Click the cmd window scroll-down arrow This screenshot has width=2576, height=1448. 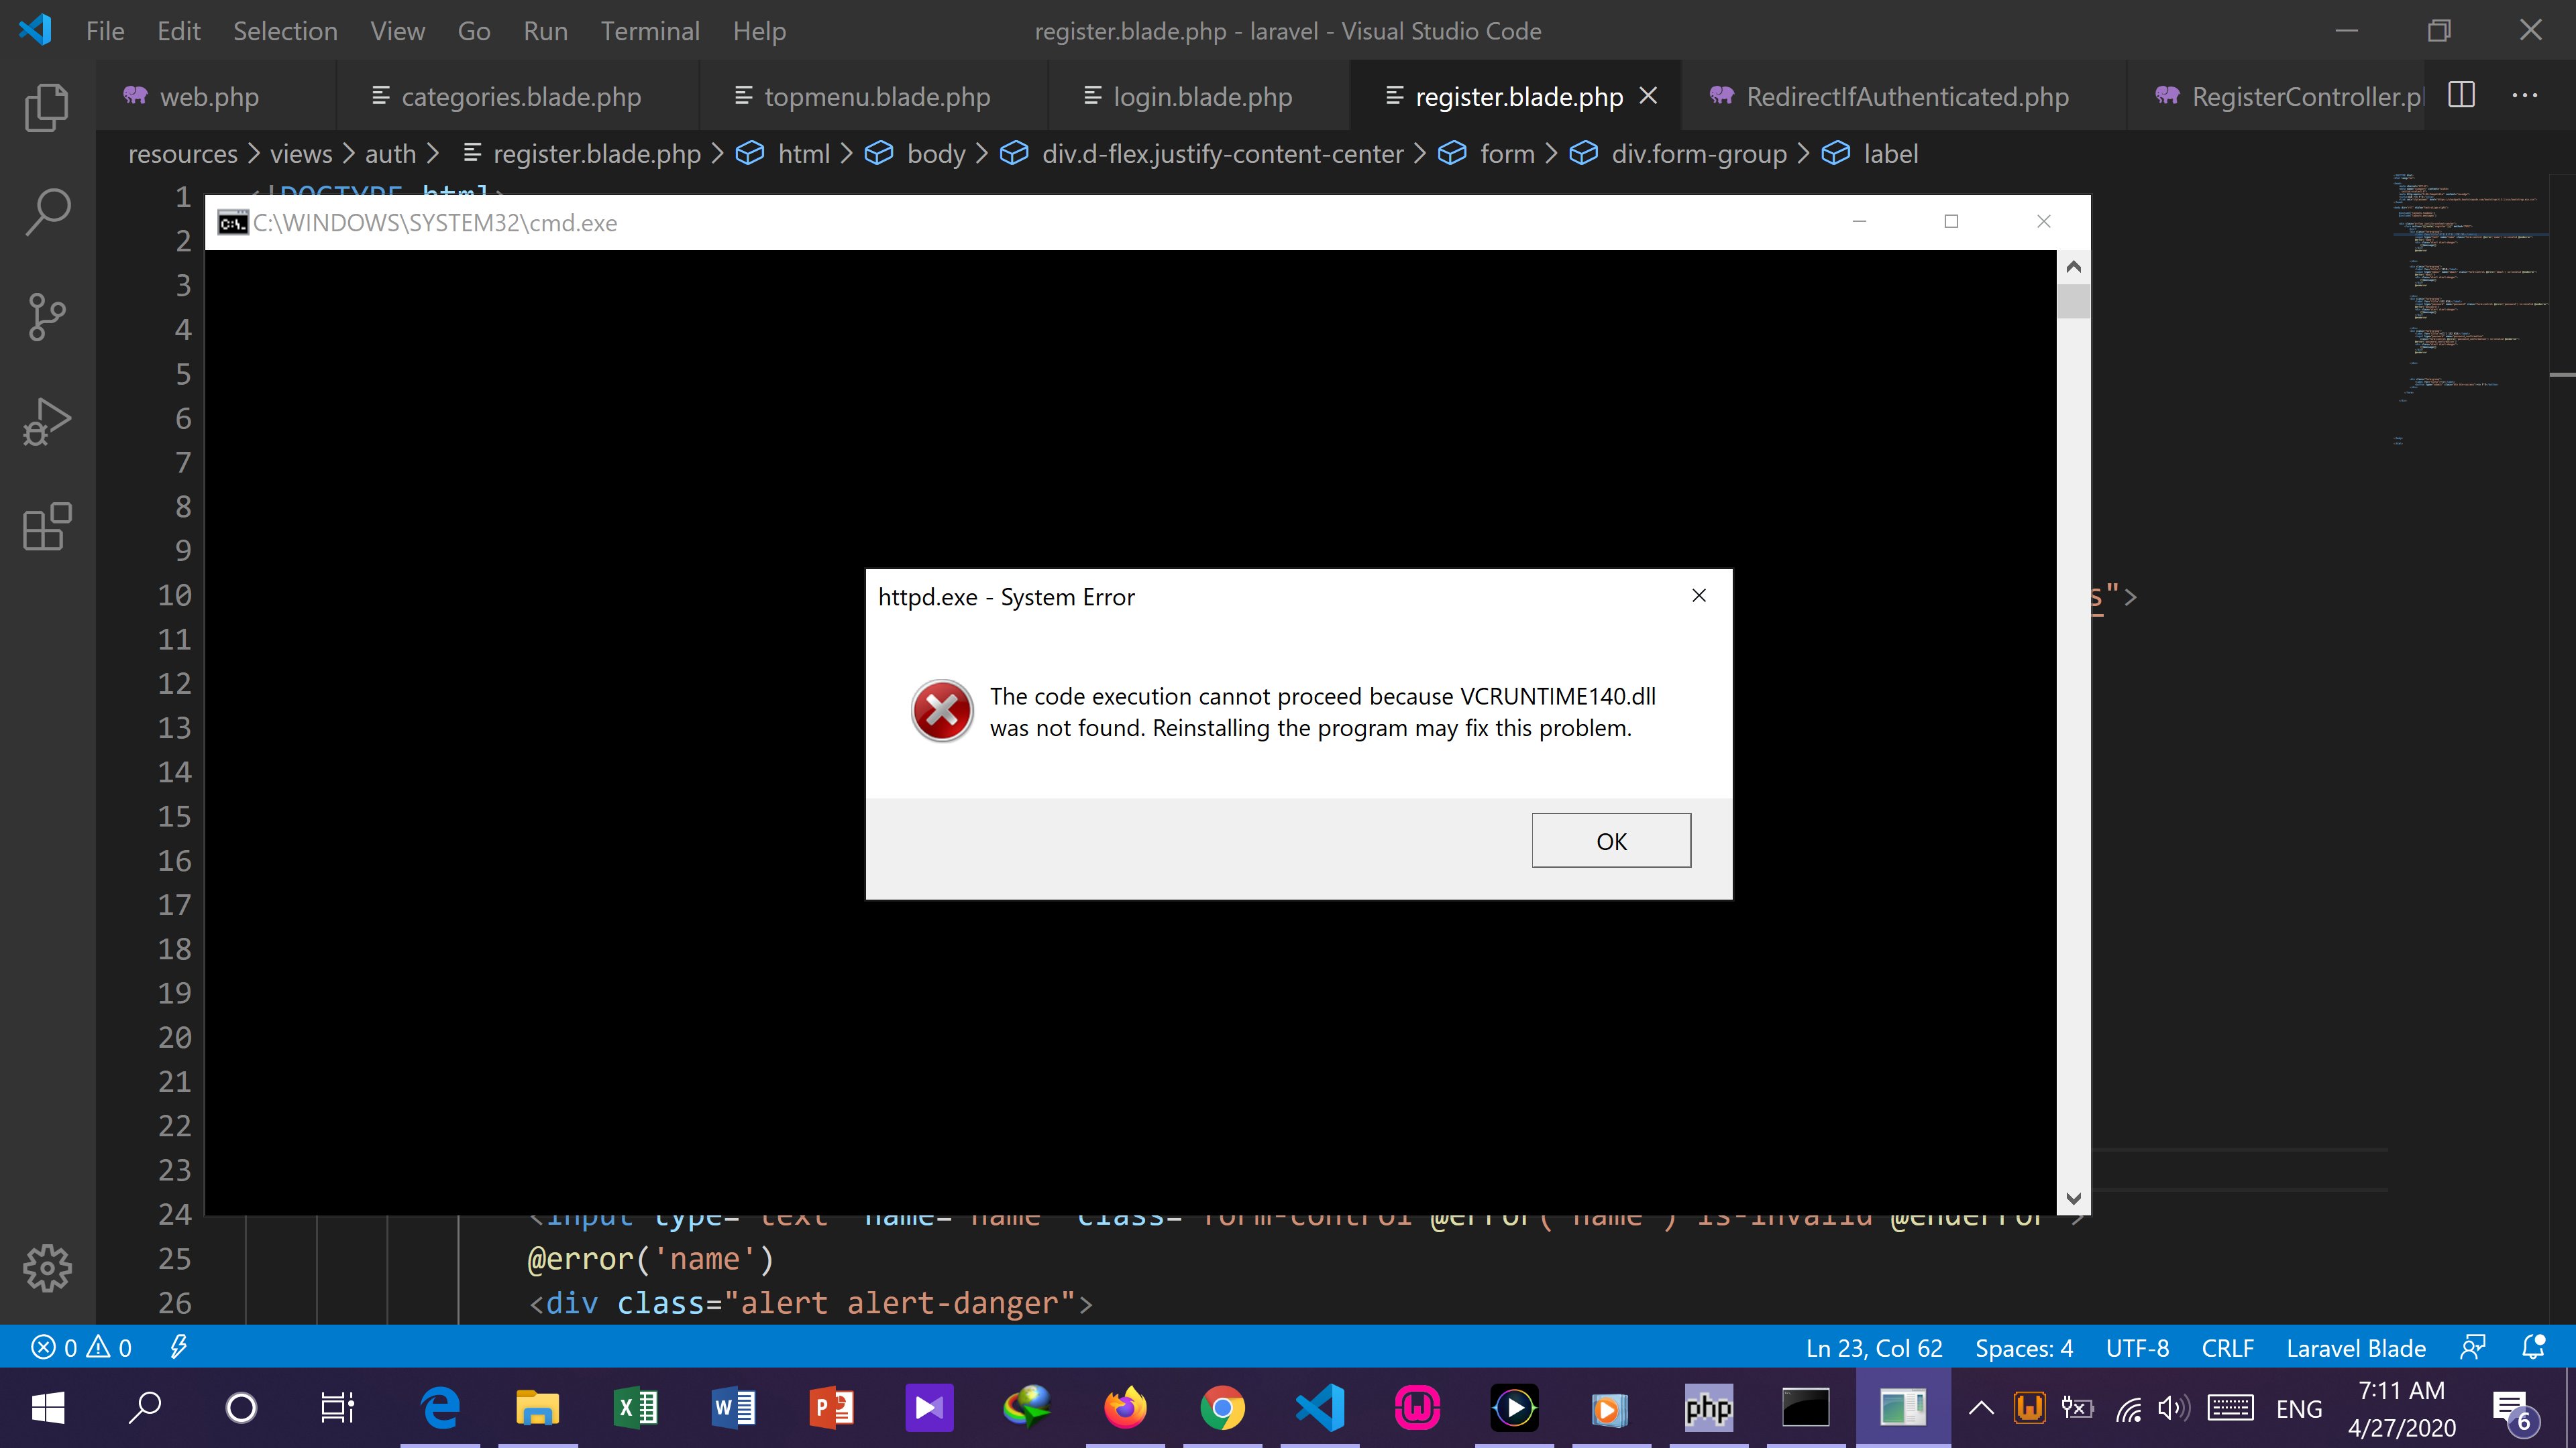[2073, 1198]
